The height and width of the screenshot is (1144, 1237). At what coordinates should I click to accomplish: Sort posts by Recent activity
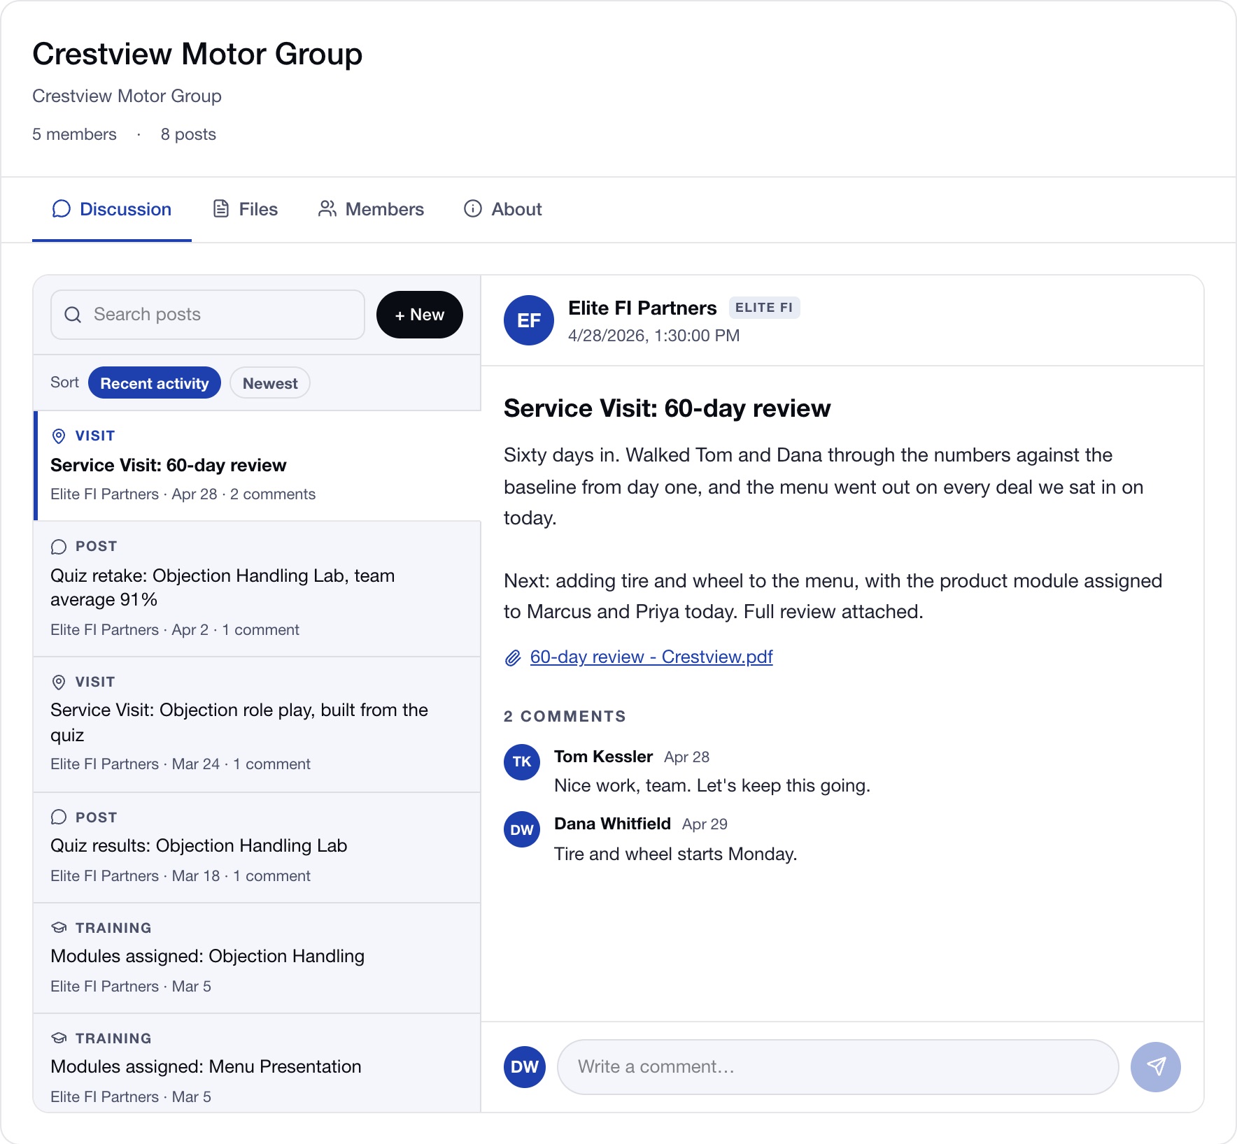click(155, 382)
